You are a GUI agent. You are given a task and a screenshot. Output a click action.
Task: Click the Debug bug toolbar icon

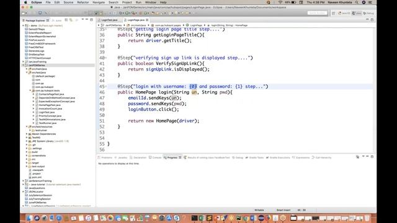tap(121, 13)
